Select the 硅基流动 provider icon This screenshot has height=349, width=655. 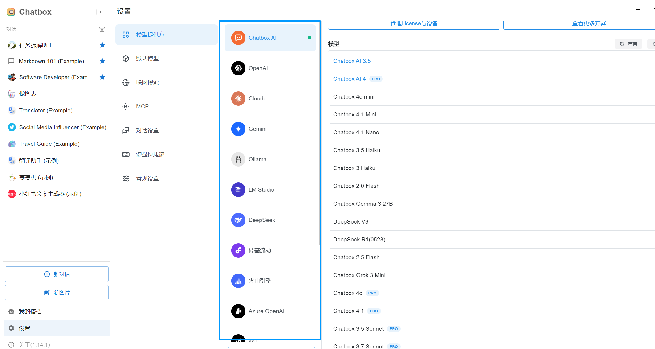tap(238, 250)
